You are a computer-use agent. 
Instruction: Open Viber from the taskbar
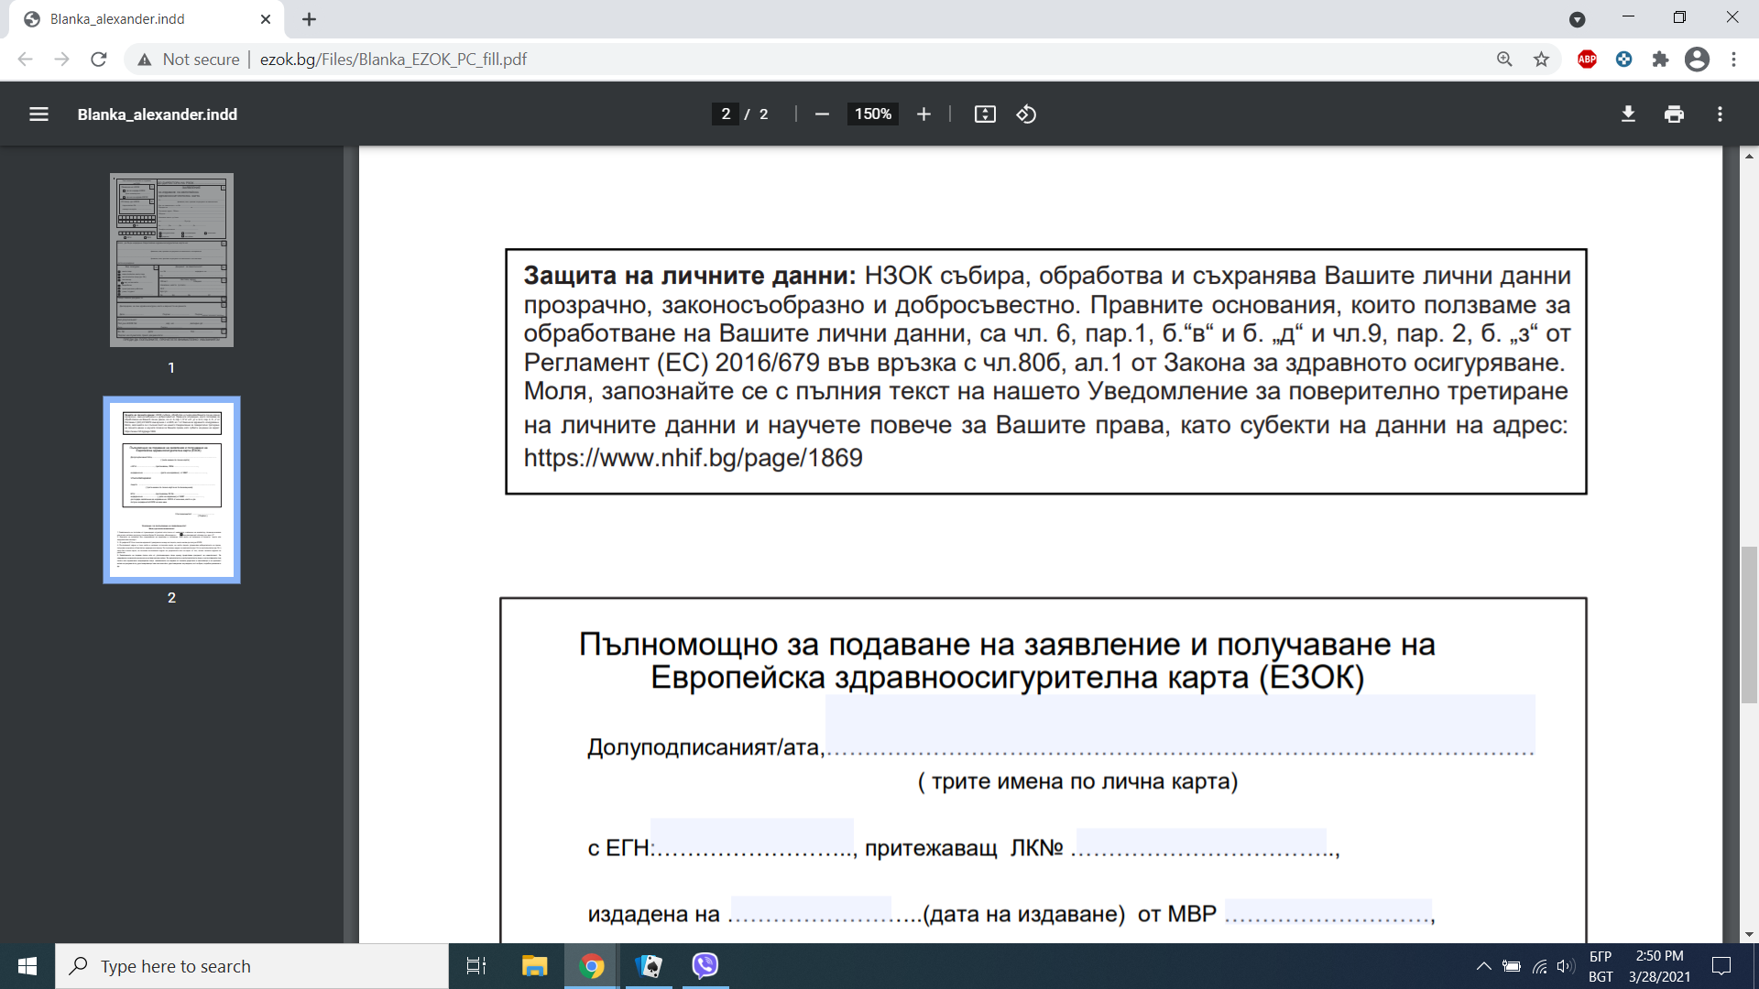(x=705, y=966)
